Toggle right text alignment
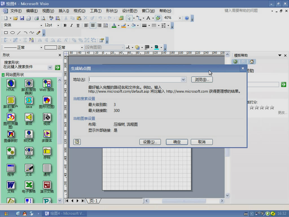 point(99,25)
